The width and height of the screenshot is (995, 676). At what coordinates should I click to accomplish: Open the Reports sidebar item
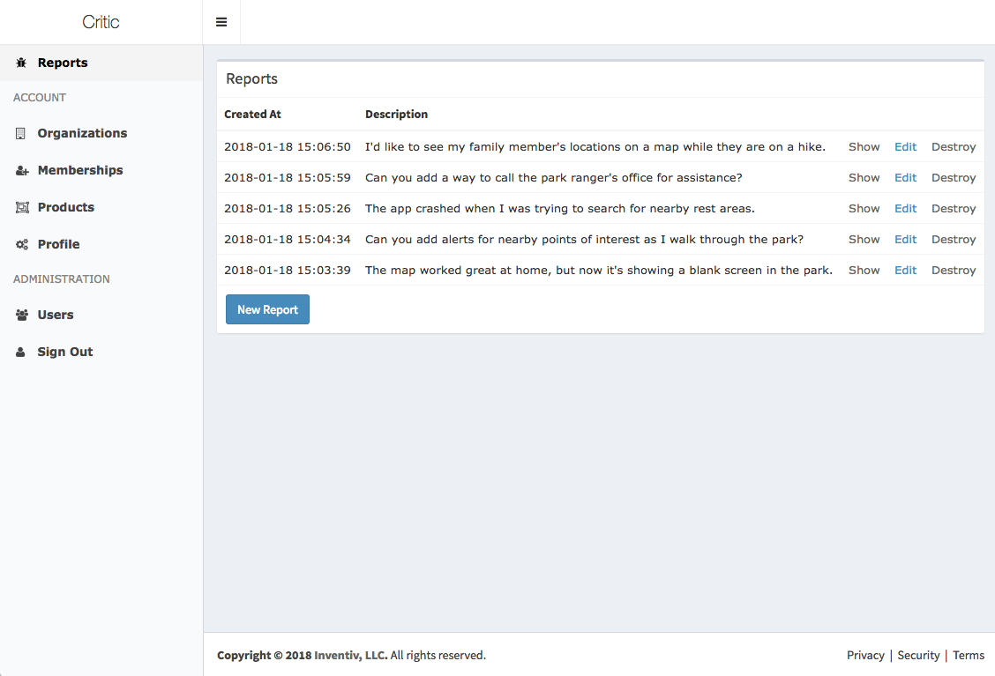tap(101, 63)
